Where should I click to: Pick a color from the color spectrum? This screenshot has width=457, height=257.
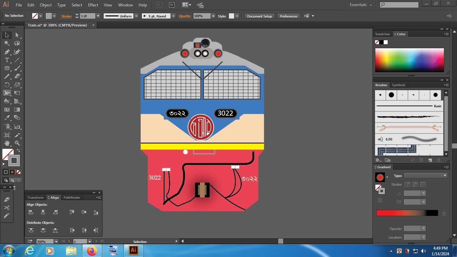pos(409,60)
